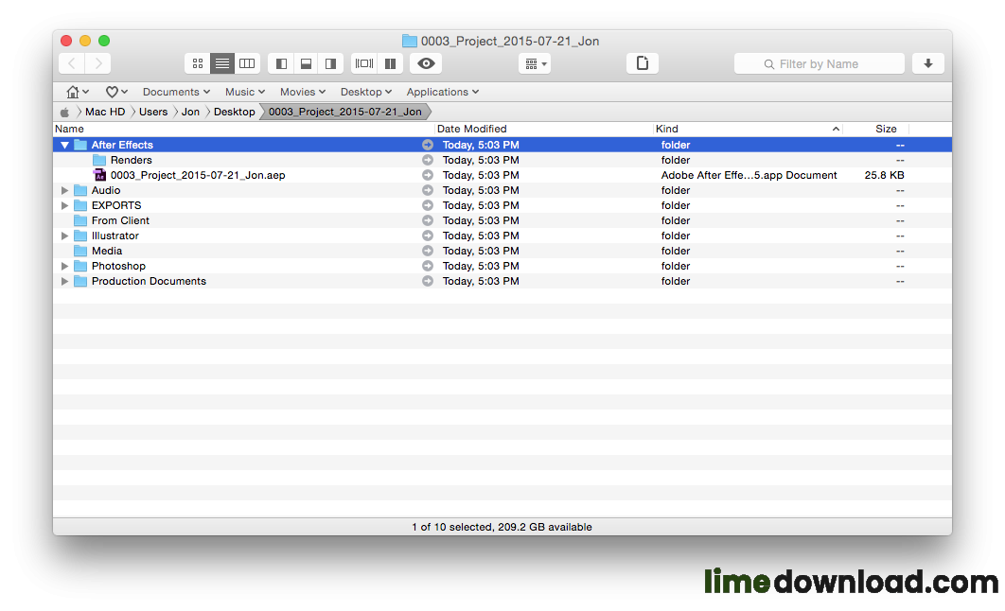The width and height of the screenshot is (1005, 611).
Task: Open the arrange grid dropdown
Action: pos(535,63)
